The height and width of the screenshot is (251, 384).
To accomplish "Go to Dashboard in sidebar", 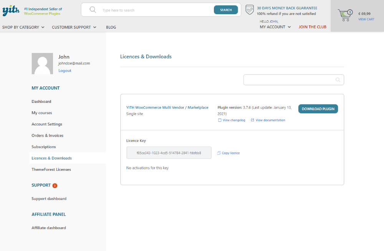I will (41, 101).
